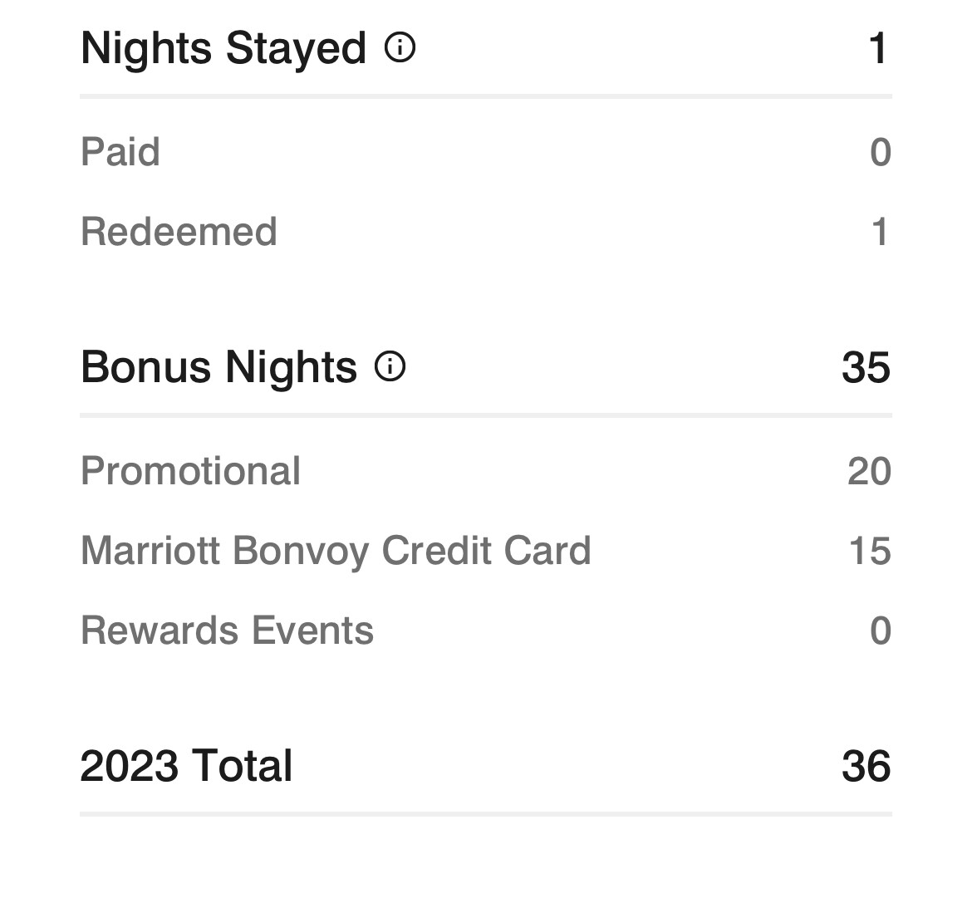
Task: Click the Paid nights value 0
Action: (x=880, y=152)
